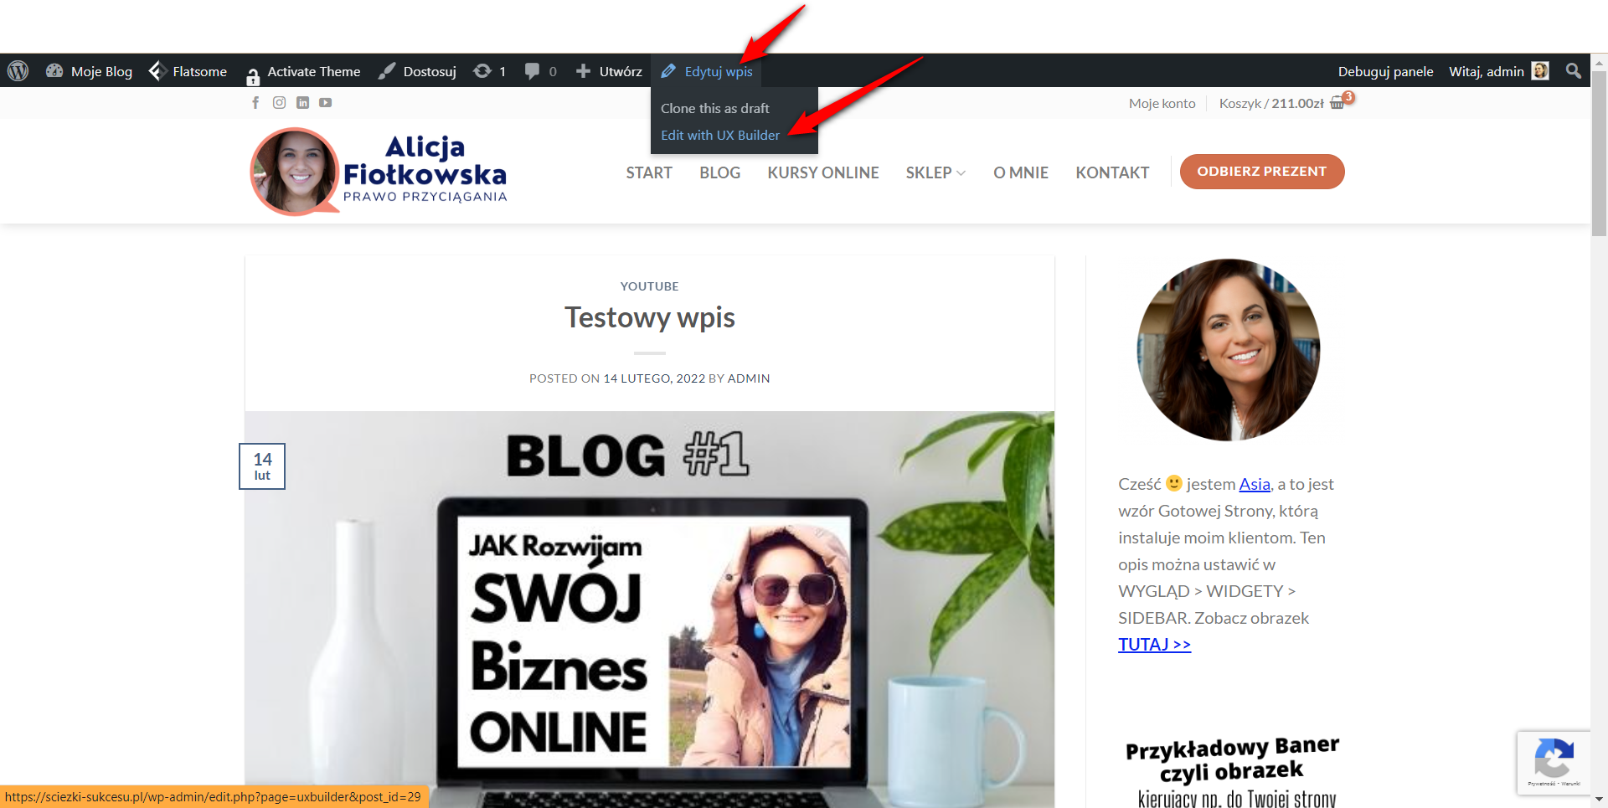Open the comments bubble icon
This screenshot has width=1608, height=808.
point(532,71)
